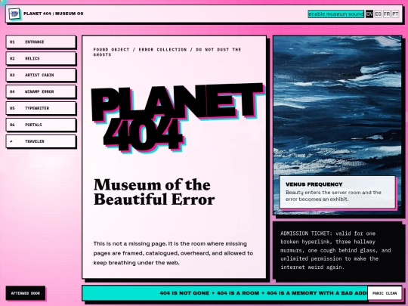The width and height of the screenshot is (408, 306).
Task: Click the 'Found Object / Error Collection' tagline
Action: [x=167, y=52]
